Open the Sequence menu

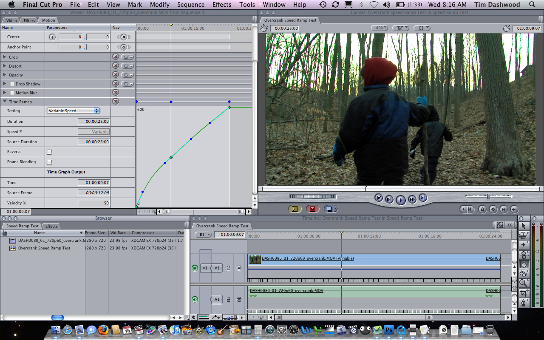pyautogui.click(x=190, y=5)
